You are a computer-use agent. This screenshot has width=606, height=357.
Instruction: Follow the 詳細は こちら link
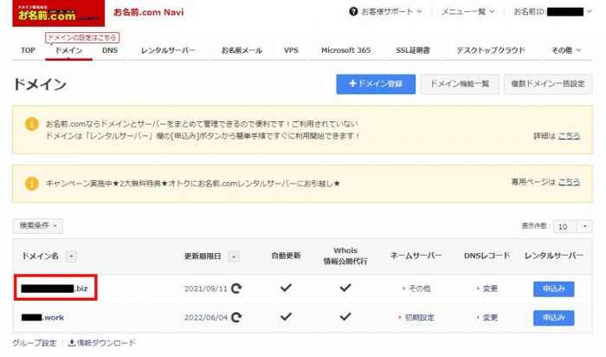click(x=569, y=136)
